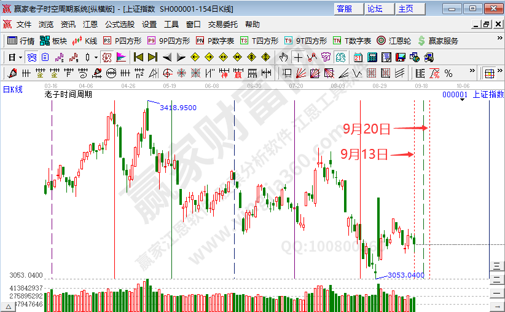Open the 日 period dropdown arrow

coord(20,57)
